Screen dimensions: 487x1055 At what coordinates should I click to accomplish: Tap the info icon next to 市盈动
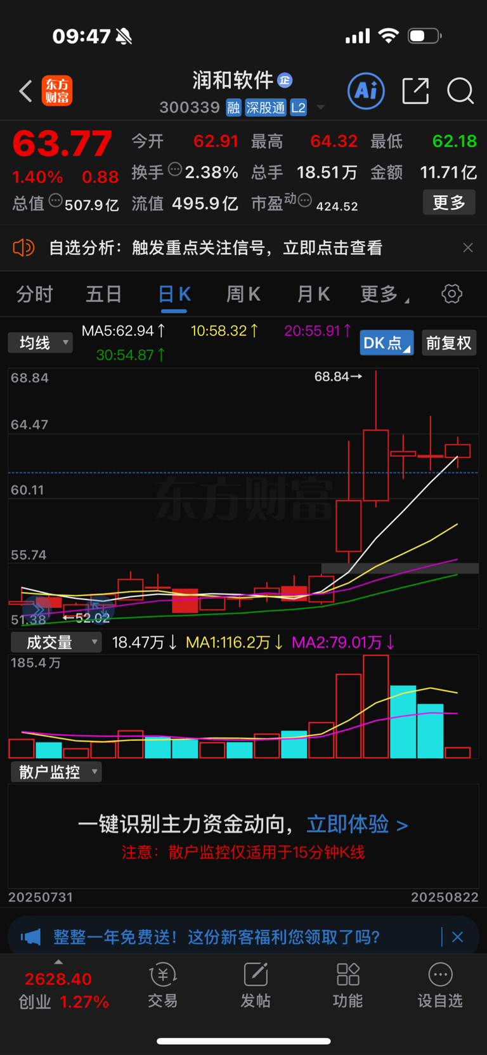point(305,201)
